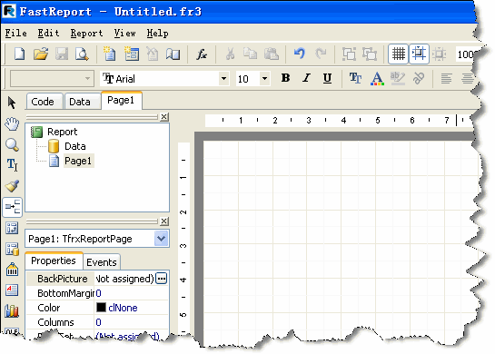Select Report root node in tree

click(63, 132)
